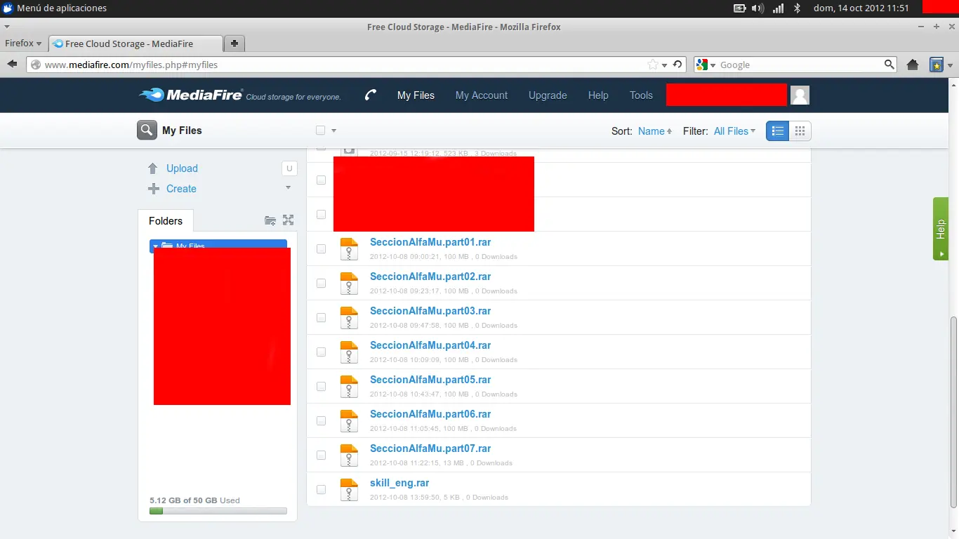Click the "5.12 GB of 50 GB Used" text
The image size is (959, 539).
pyautogui.click(x=194, y=500)
